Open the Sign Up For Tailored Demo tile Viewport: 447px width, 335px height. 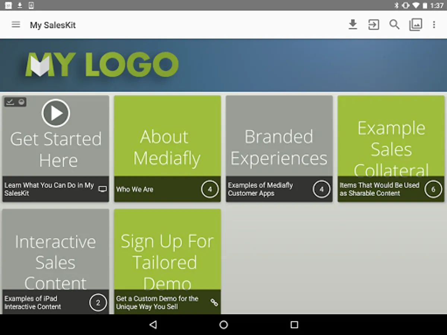pos(167,262)
